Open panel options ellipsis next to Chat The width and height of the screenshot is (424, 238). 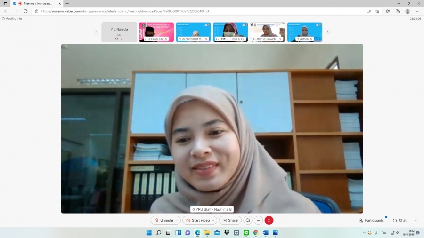tap(416, 220)
